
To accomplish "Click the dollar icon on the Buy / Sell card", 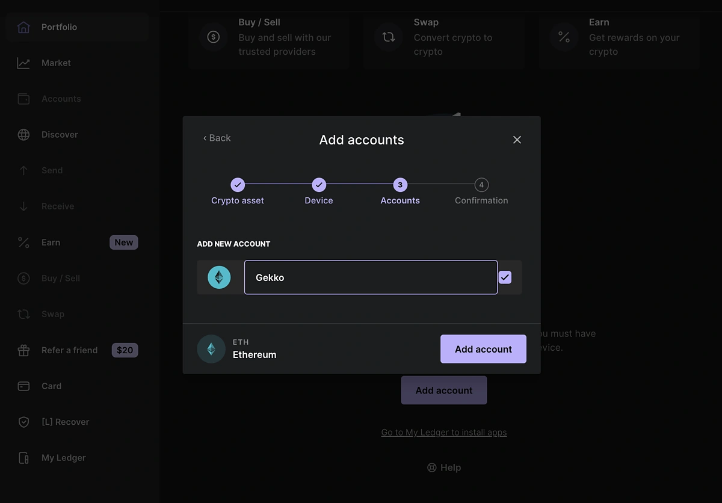I will click(x=213, y=37).
